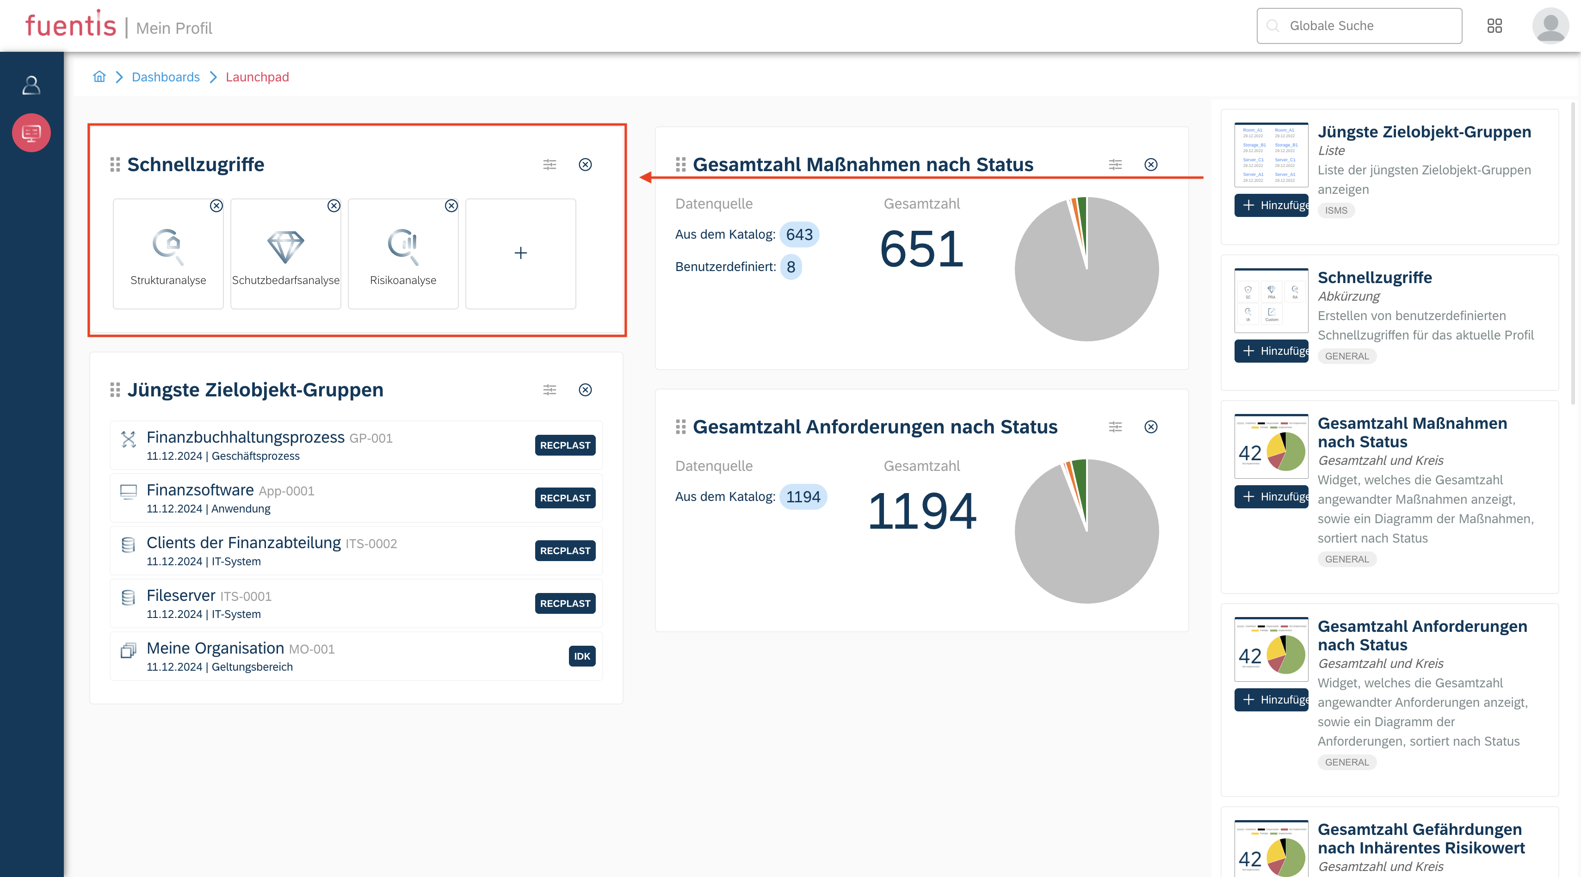
Task: Click the Globale Suche search field
Action: [x=1359, y=26]
